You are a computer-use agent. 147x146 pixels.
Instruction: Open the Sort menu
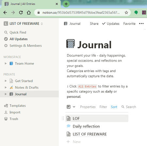[114, 107]
